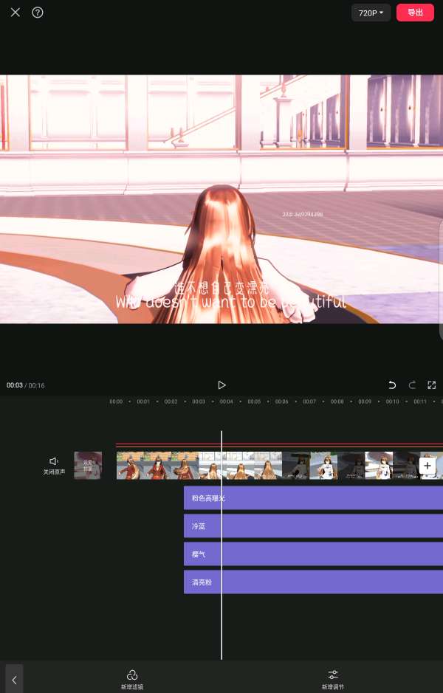This screenshot has height=693, width=443.
Task: Select the 粉色高曝光 filter track
Action: 313,498
